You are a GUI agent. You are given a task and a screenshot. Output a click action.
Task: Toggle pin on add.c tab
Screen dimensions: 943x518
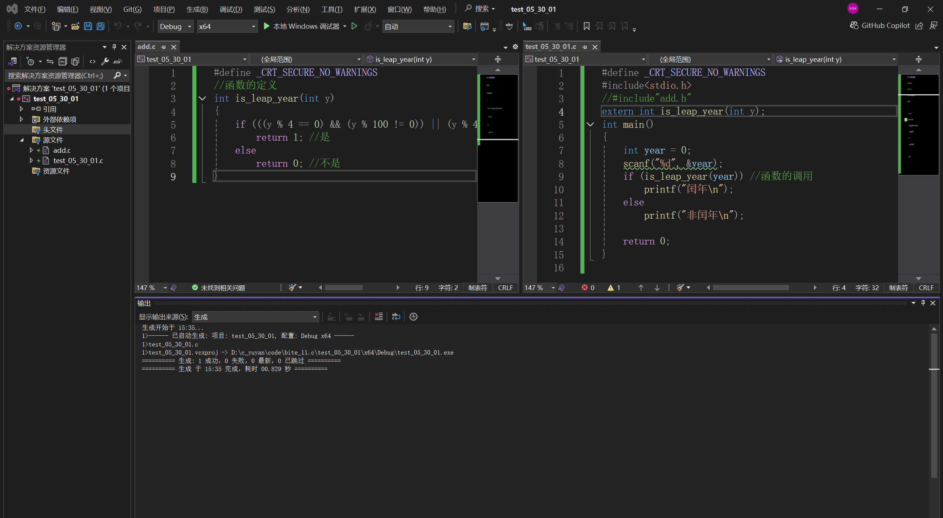pyautogui.click(x=163, y=47)
